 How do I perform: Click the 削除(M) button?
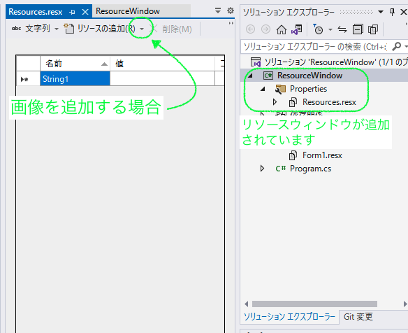pyautogui.click(x=172, y=29)
